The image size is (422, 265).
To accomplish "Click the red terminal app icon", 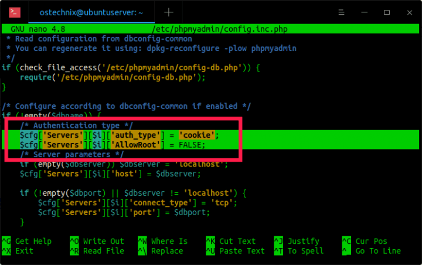I will [x=16, y=12].
